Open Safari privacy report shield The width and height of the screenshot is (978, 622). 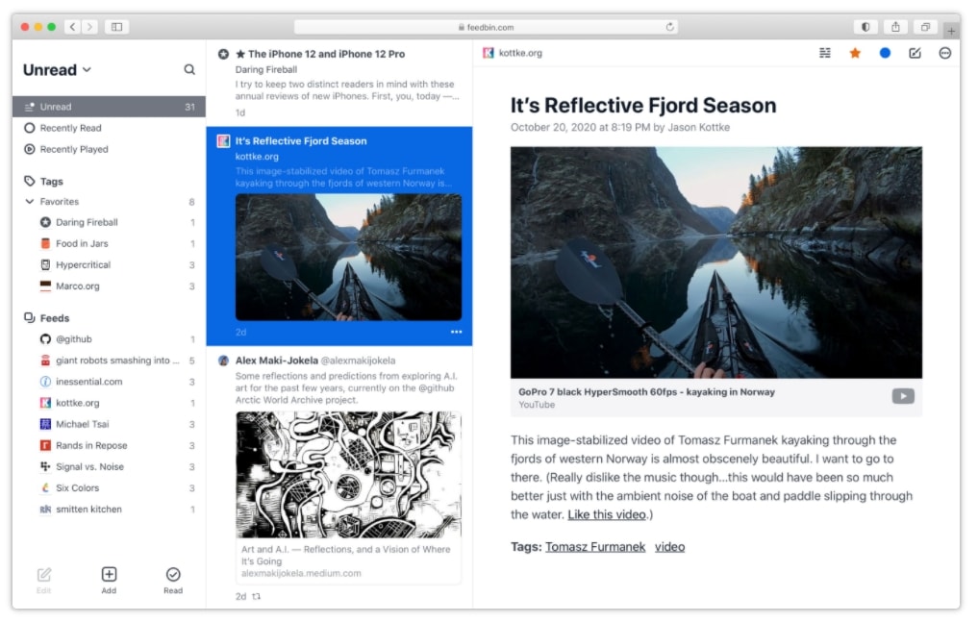click(865, 27)
